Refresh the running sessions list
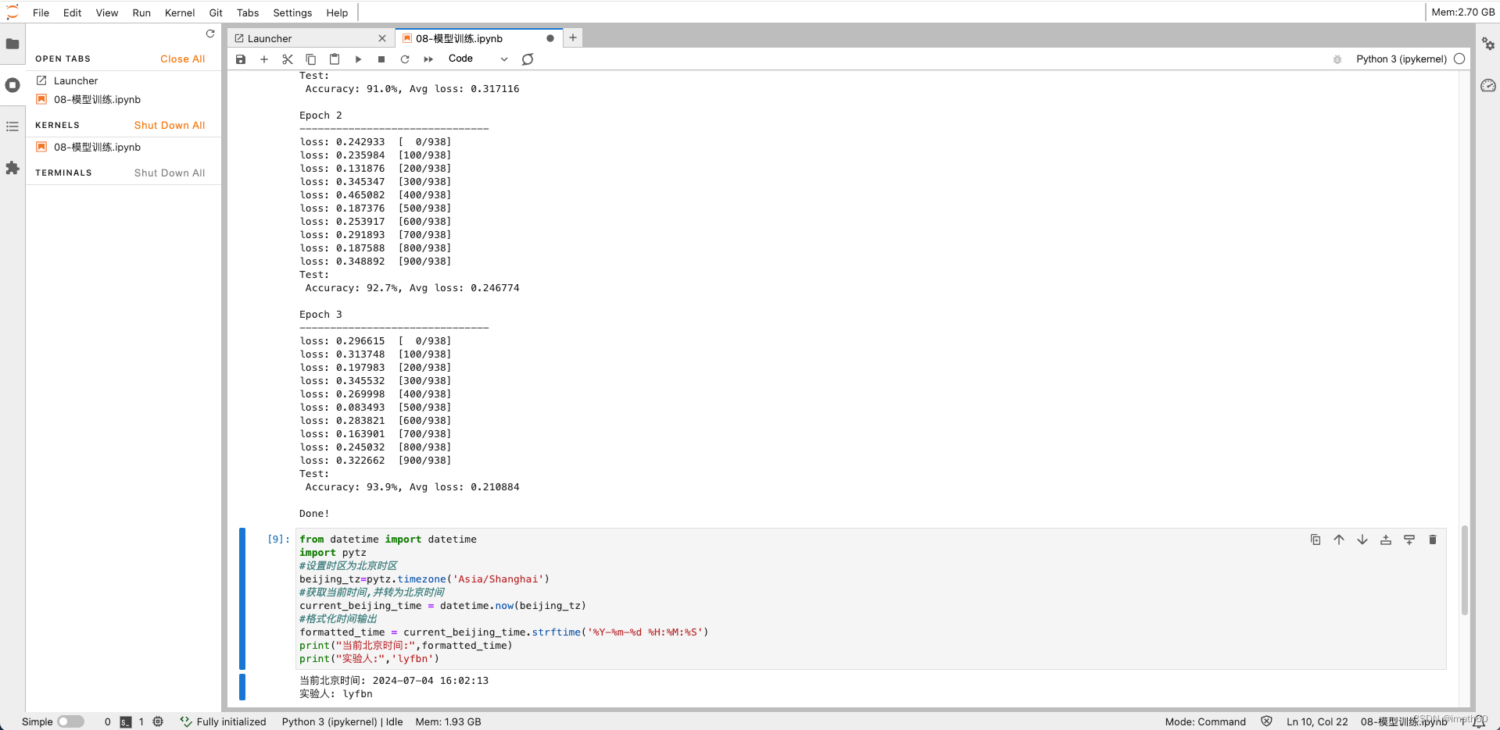1500x730 pixels. (x=210, y=34)
